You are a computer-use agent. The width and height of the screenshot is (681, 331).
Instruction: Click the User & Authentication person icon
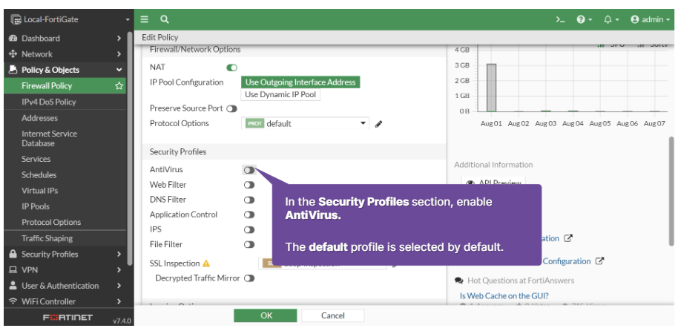pyautogui.click(x=13, y=286)
